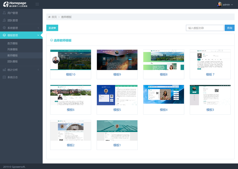Select the 模板10 thumbnail preview
The image size is (238, 169).
(x=71, y=60)
